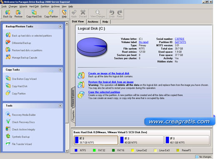Click the Synthetic Backup task text

pyautogui.click(x=21, y=137)
